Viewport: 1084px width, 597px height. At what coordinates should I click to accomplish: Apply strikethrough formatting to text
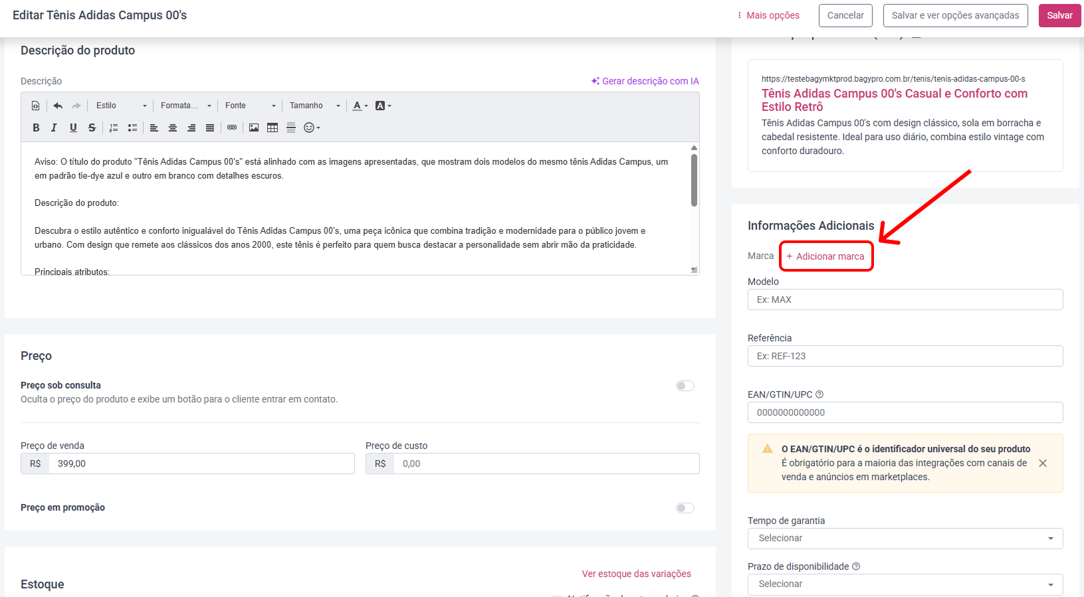92,128
